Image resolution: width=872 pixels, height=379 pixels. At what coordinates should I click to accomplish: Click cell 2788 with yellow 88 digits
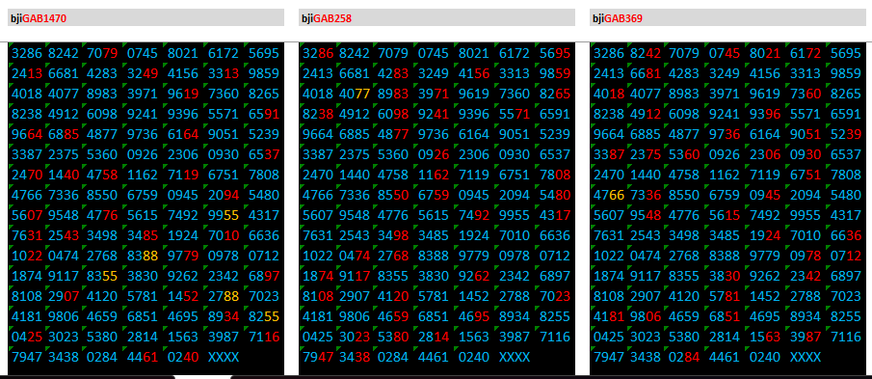pyautogui.click(x=224, y=297)
